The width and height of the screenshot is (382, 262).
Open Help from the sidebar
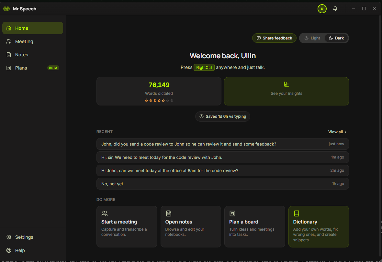coord(33,250)
